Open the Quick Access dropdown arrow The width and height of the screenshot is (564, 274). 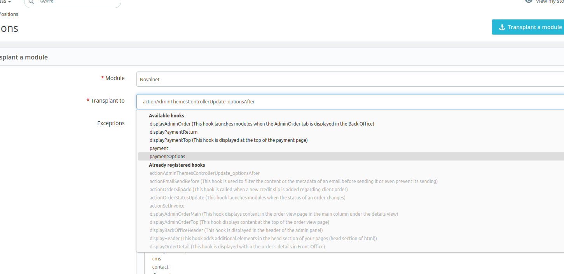[9, 2]
